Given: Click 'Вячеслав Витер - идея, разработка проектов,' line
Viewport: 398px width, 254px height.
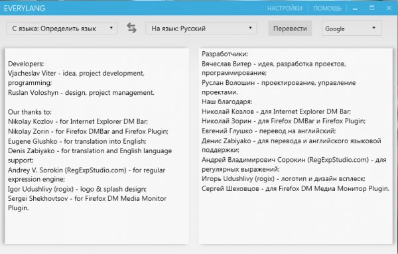Looking at the screenshot, I should (x=274, y=64).
